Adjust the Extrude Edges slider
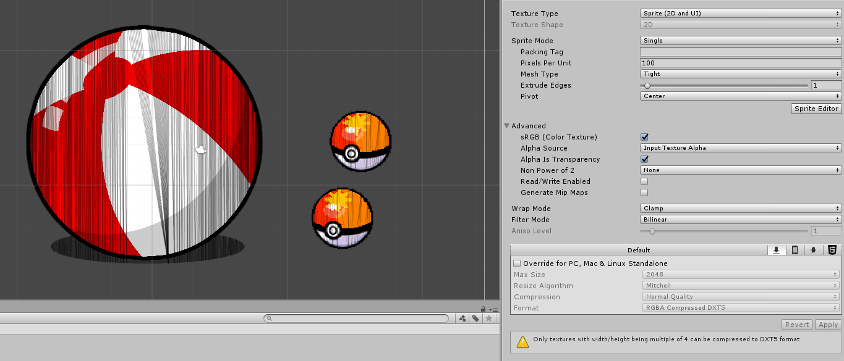844x361 pixels. [724, 85]
